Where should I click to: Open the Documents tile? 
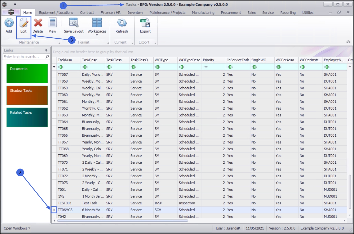27,73
